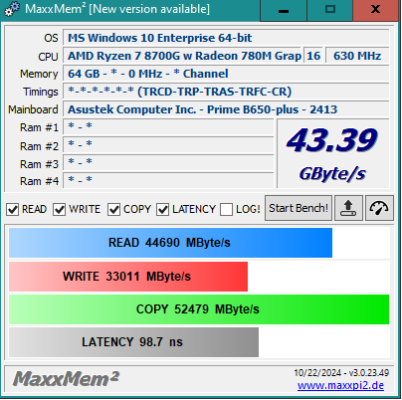Maximize the MaxxMem window
This screenshot has width=402, height=400.
[329, 10]
